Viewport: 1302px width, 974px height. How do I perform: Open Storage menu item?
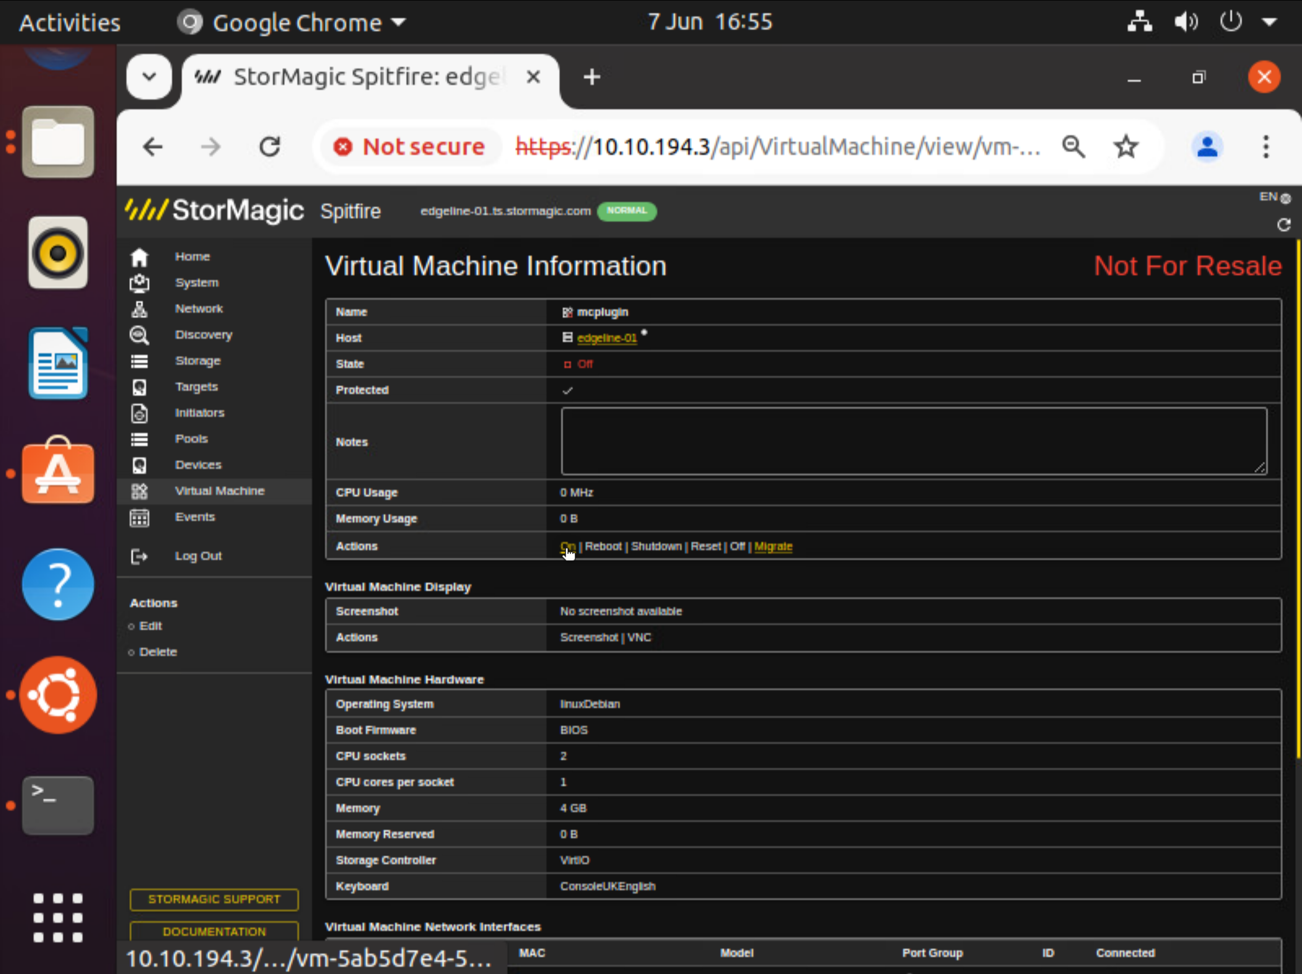[x=198, y=361]
